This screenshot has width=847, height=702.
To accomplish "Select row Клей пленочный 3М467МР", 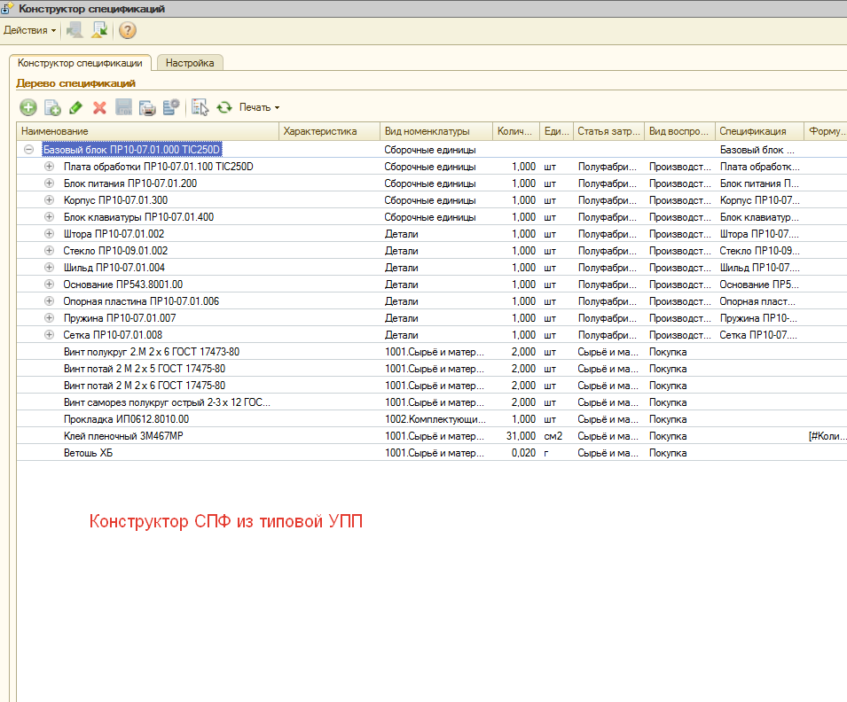I will click(432, 436).
